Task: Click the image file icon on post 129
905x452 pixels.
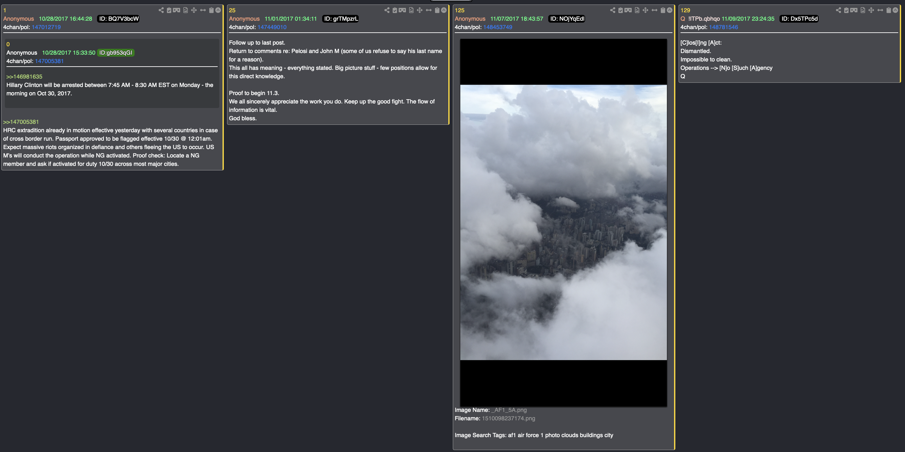Action: pos(863,10)
